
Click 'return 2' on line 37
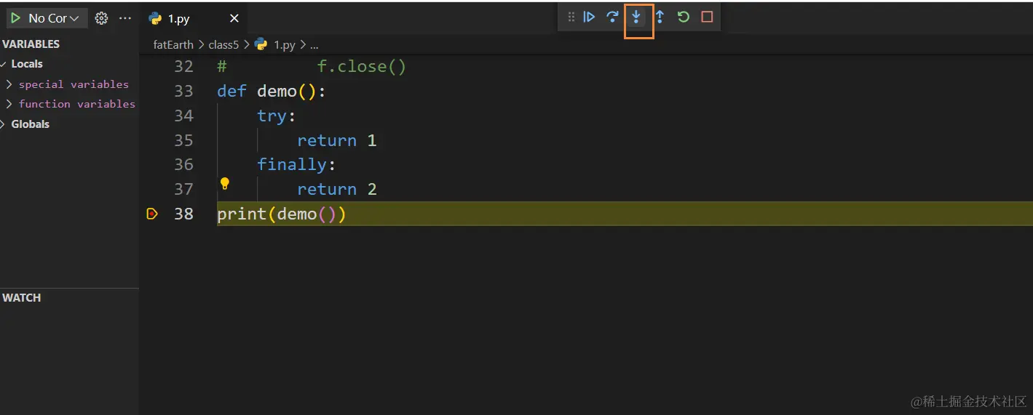pos(337,189)
